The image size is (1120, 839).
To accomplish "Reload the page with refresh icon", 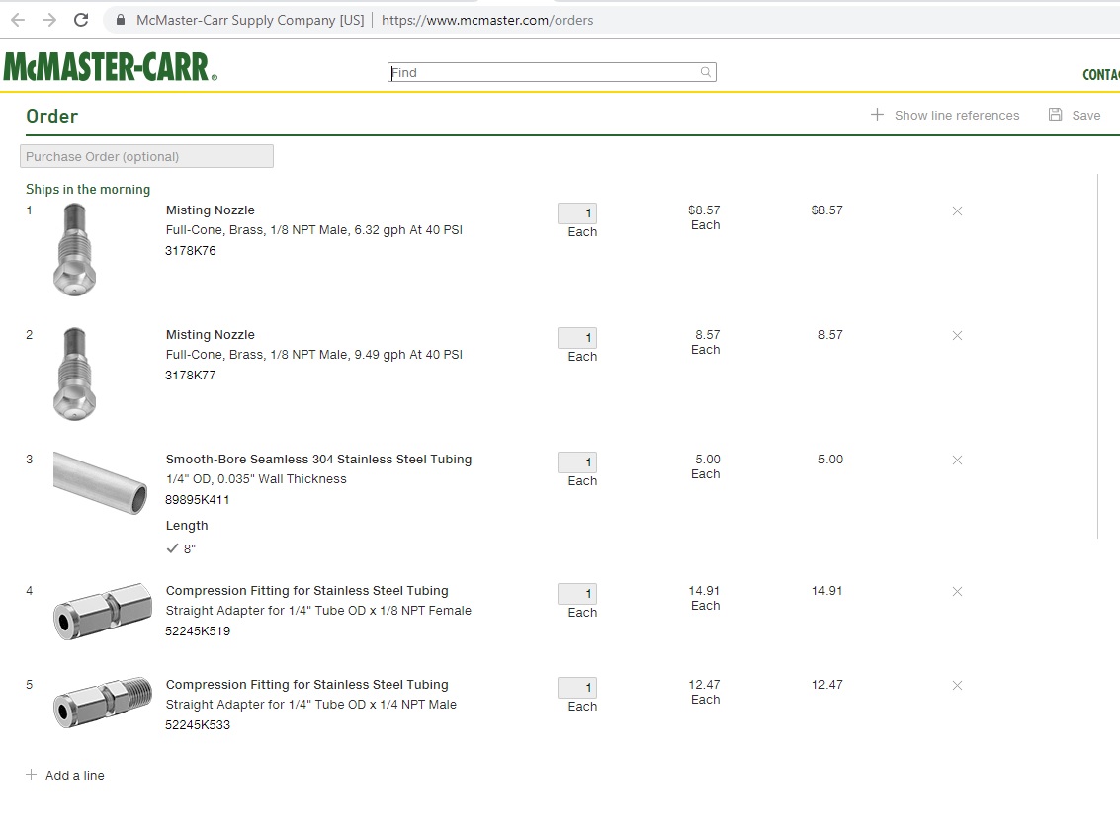I will pos(81,20).
